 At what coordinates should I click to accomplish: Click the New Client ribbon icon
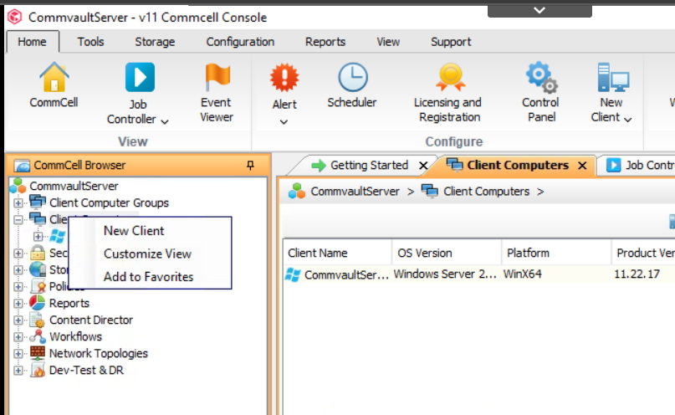click(612, 78)
